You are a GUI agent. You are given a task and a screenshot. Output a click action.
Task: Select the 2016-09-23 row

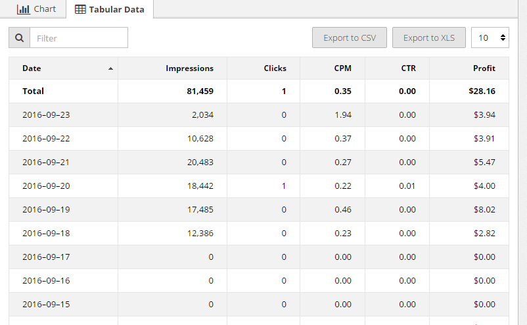click(46, 115)
